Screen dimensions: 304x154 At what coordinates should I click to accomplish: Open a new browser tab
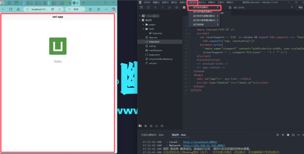click(83, 3)
